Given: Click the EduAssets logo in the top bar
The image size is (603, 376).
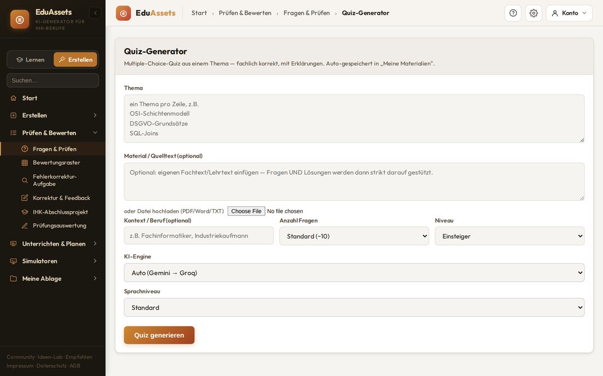Looking at the screenshot, I should (x=146, y=13).
